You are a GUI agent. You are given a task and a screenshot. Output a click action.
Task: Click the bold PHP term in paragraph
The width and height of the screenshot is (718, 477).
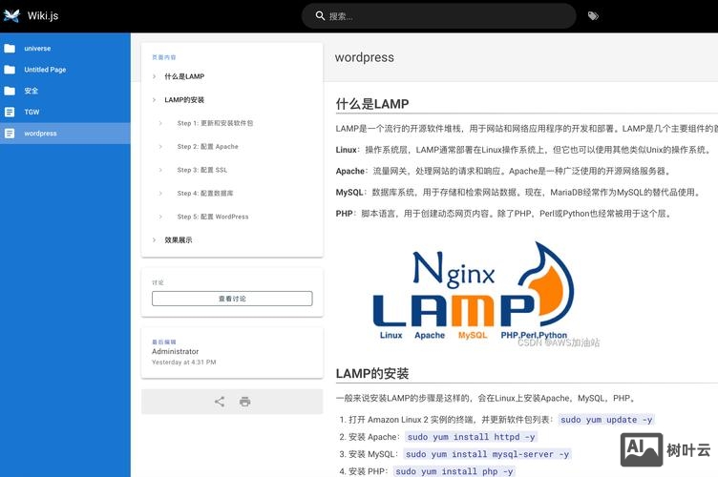(x=345, y=213)
